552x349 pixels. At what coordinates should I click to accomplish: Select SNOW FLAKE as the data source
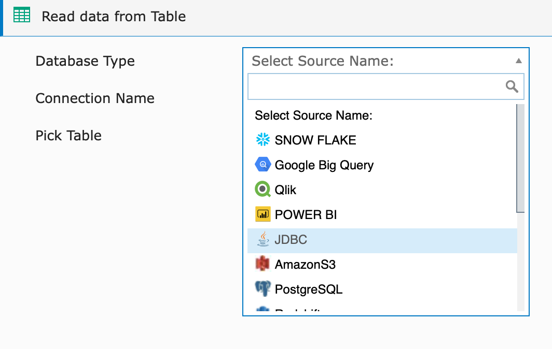pyautogui.click(x=315, y=139)
